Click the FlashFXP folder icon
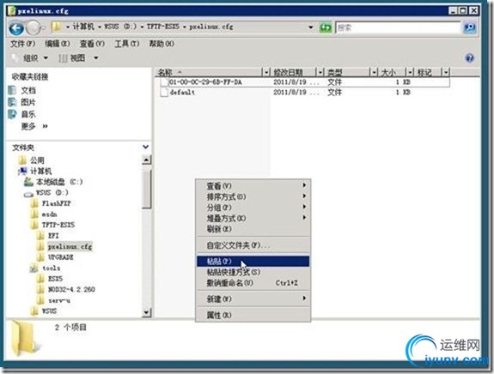Image resolution: width=494 pixels, height=374 pixels. (34, 203)
